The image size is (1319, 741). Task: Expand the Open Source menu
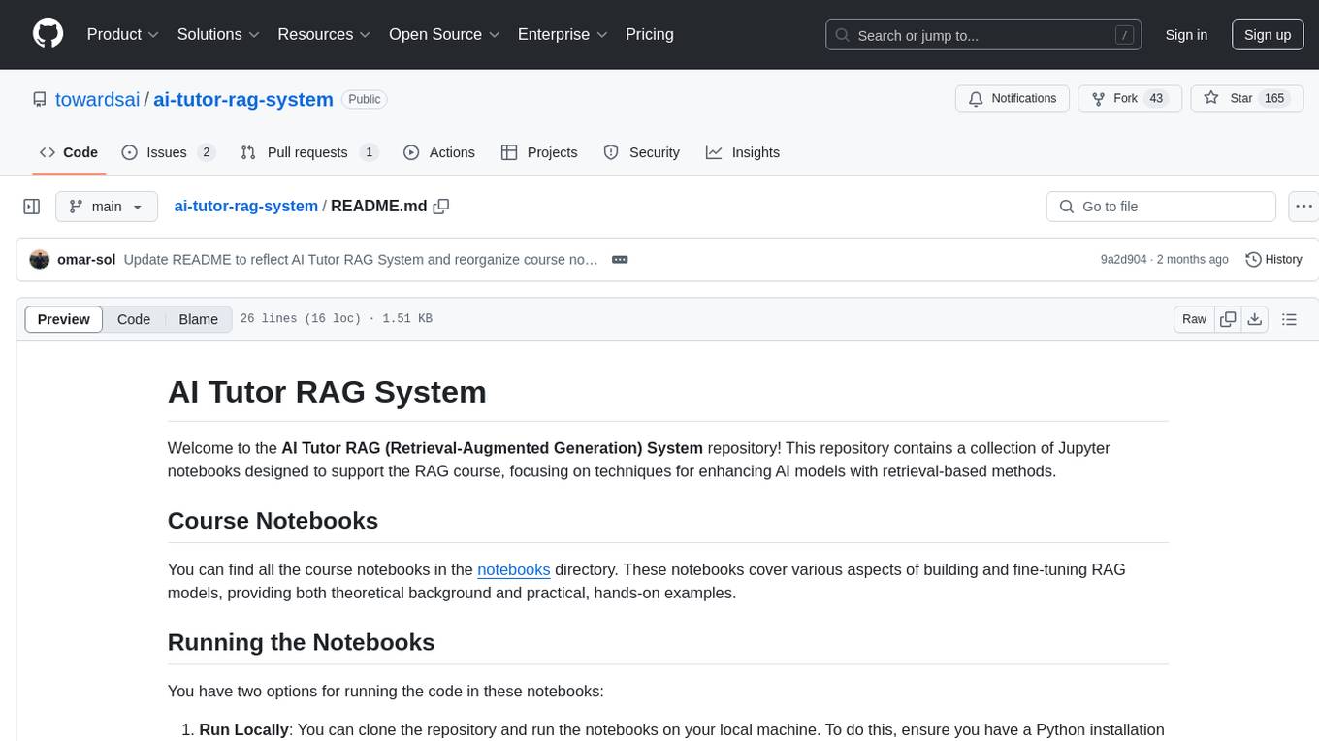[444, 34]
